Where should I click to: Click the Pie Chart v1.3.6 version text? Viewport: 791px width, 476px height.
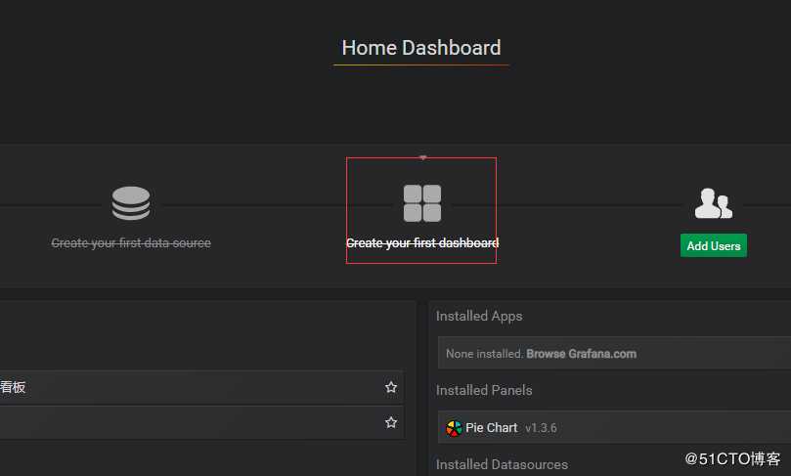[541, 427]
